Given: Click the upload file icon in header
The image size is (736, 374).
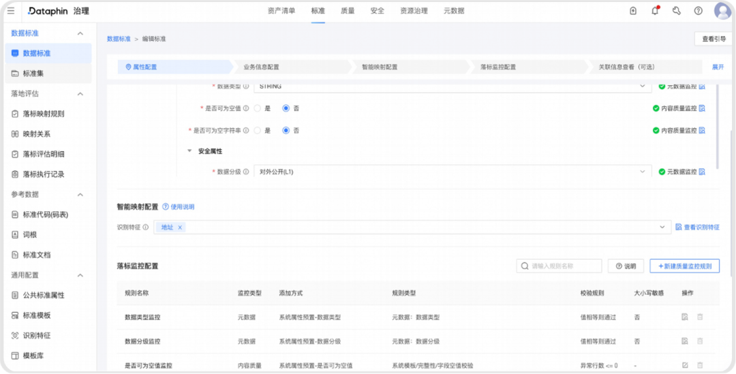Looking at the screenshot, I should [632, 11].
